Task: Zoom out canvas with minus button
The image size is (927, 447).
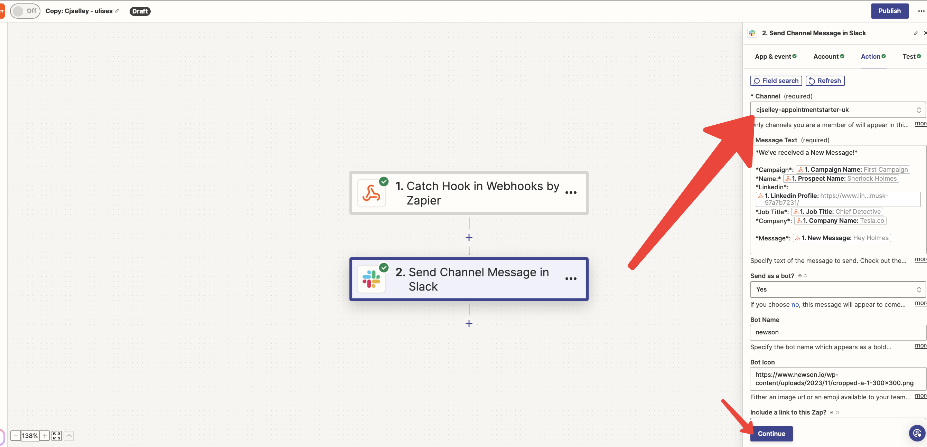Action: point(16,436)
